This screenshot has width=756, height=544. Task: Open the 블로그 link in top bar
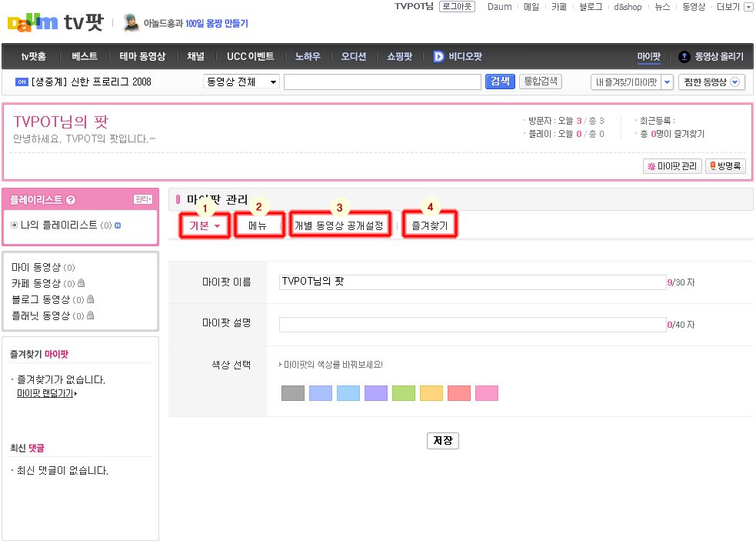(x=591, y=7)
